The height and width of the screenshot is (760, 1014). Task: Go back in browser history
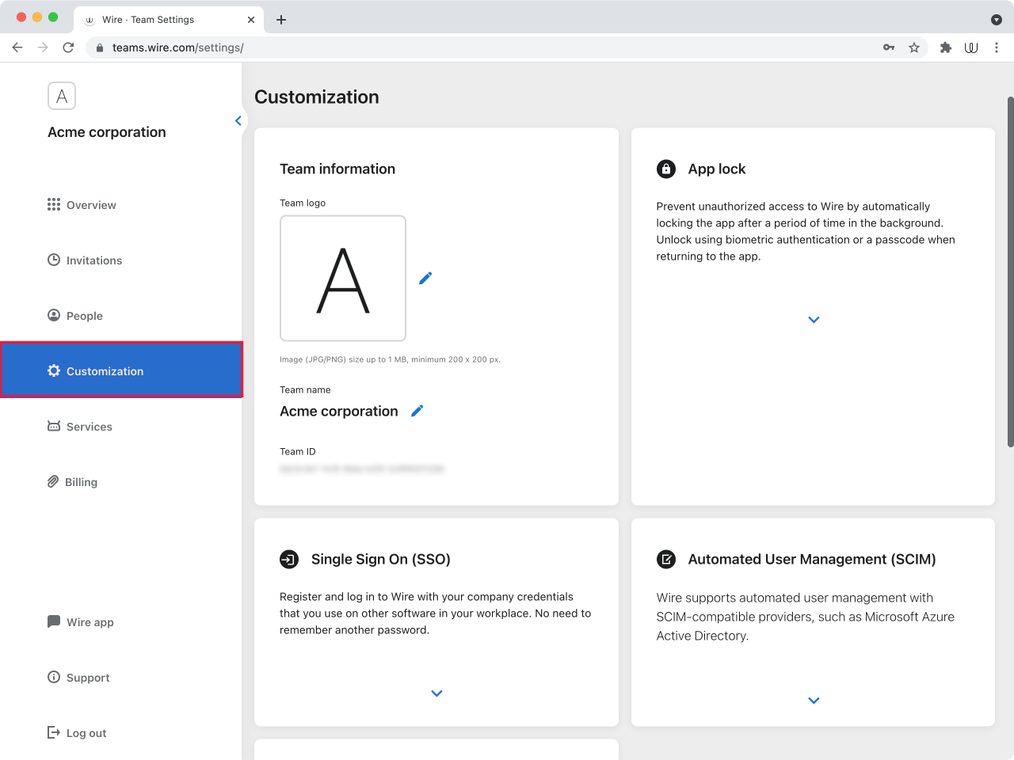click(17, 47)
